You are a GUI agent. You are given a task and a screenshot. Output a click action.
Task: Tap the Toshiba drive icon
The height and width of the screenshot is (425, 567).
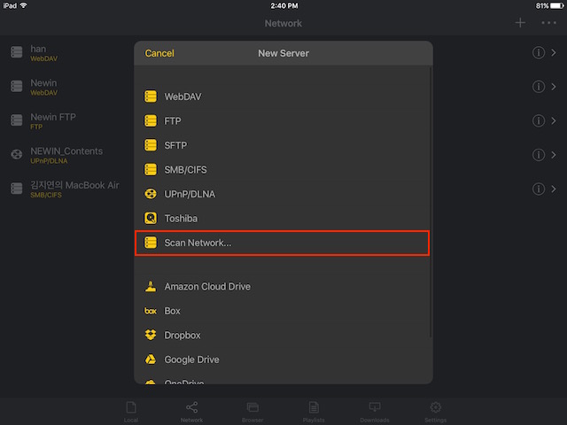coord(151,219)
